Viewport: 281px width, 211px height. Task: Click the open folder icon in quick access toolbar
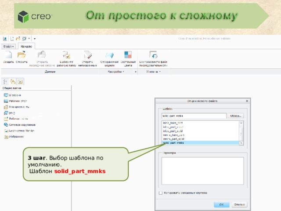18,39
